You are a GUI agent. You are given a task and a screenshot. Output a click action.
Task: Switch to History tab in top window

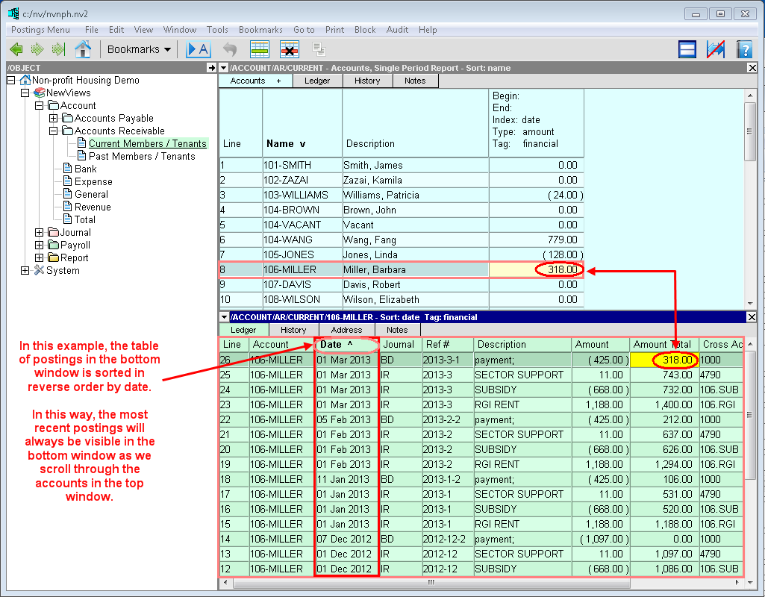(x=367, y=81)
